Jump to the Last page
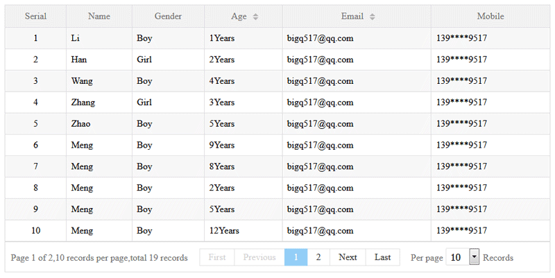 click(x=382, y=257)
